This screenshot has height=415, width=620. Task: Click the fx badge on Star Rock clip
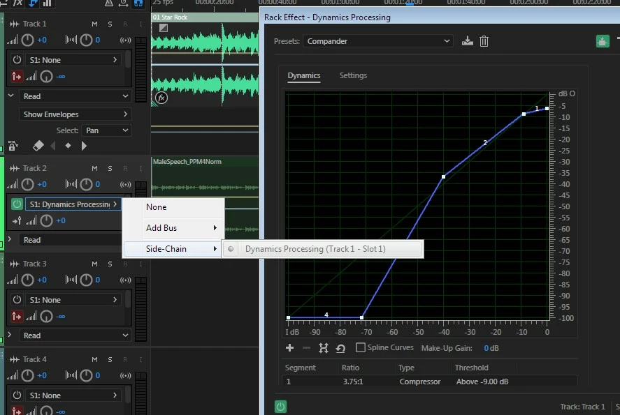tap(161, 98)
